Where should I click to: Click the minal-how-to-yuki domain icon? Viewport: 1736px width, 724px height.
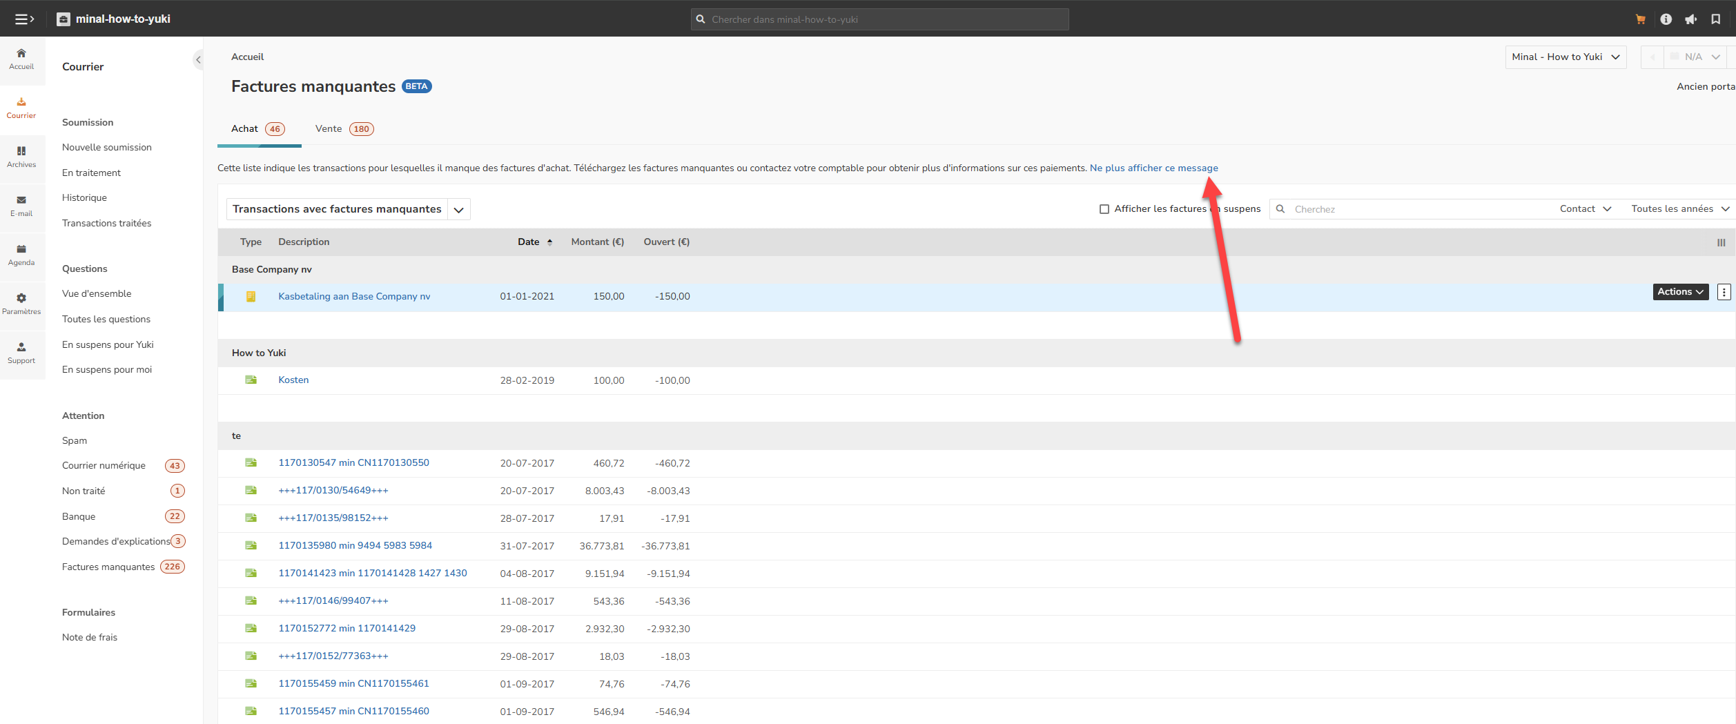tap(64, 19)
